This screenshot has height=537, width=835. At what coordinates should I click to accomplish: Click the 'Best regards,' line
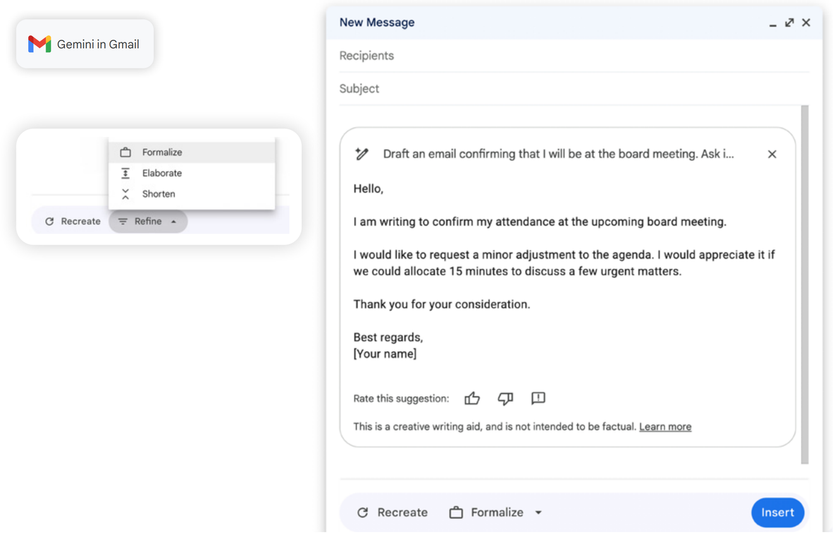[388, 337]
